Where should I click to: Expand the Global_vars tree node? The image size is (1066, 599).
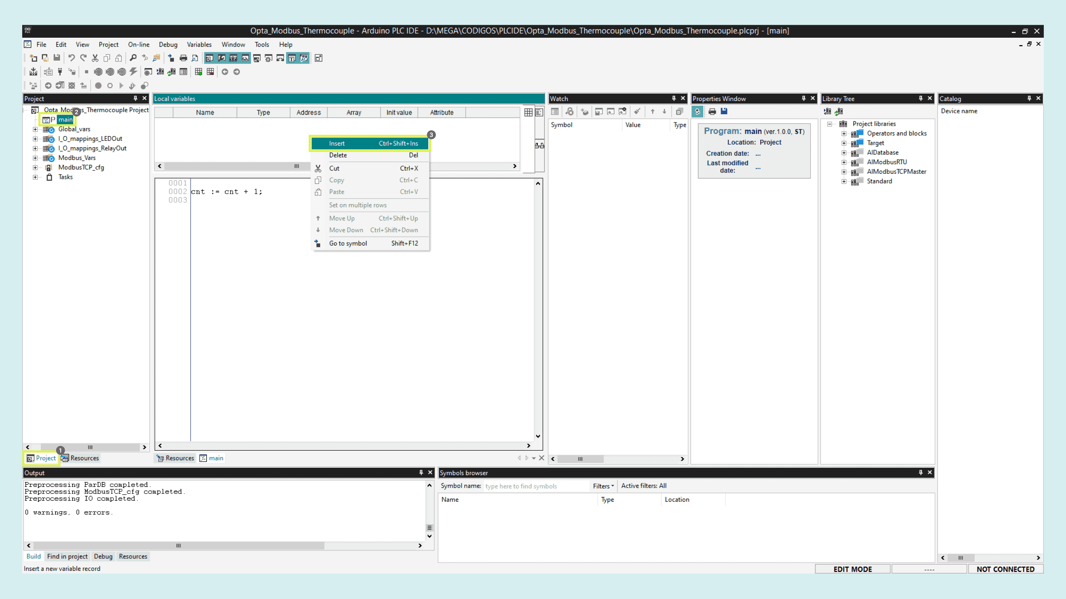(35, 129)
